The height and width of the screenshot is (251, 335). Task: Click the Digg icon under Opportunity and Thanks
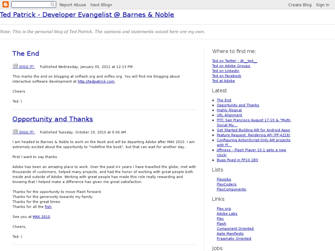click(x=15, y=131)
